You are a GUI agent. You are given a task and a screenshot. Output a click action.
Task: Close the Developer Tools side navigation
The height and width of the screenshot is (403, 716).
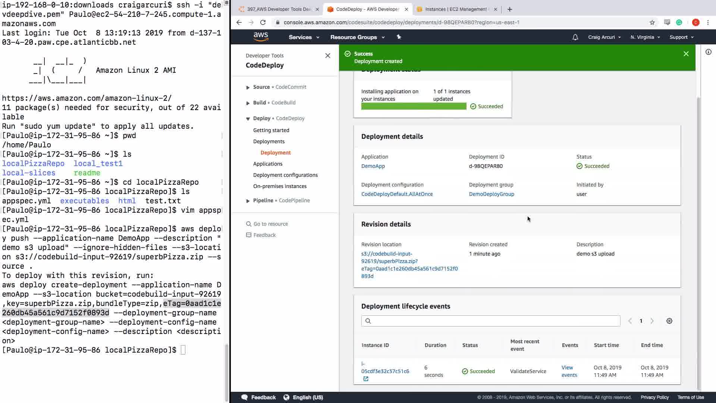pyautogui.click(x=327, y=56)
